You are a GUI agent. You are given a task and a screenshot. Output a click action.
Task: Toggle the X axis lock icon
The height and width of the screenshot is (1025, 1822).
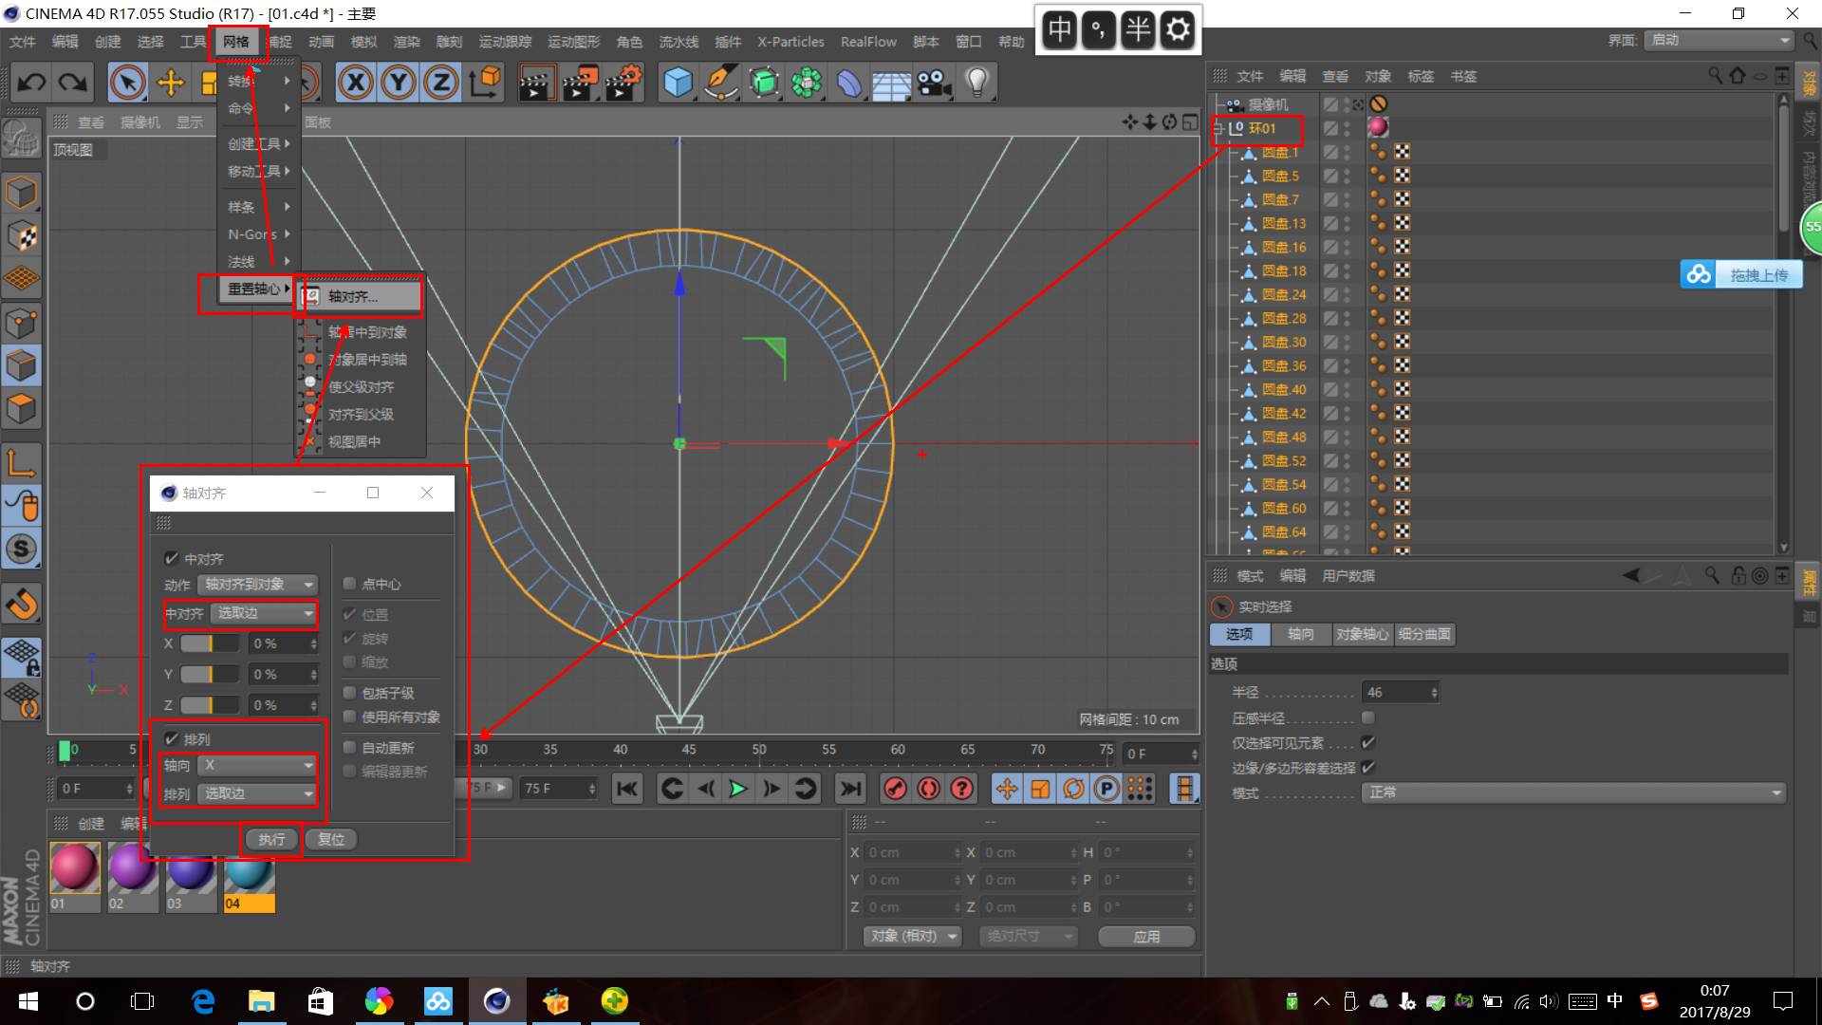coord(355,83)
